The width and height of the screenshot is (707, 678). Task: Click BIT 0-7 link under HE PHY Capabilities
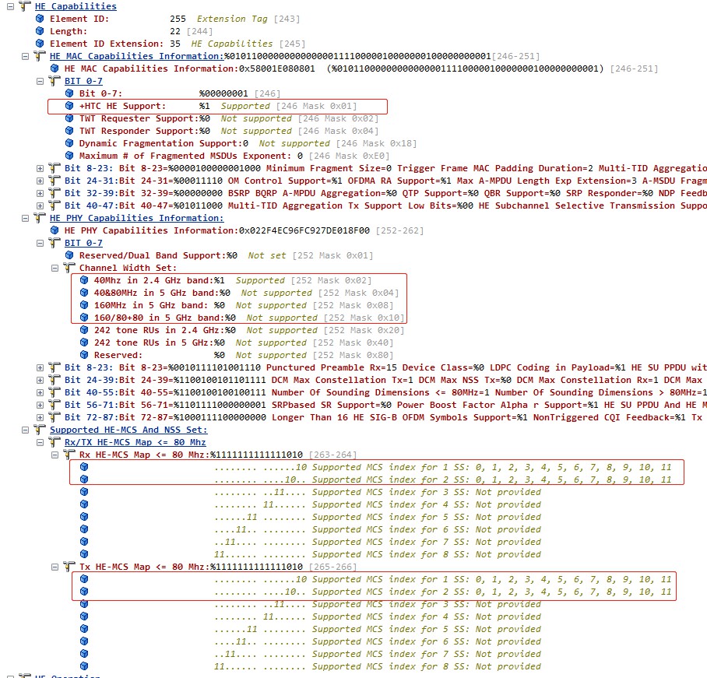[x=83, y=243]
